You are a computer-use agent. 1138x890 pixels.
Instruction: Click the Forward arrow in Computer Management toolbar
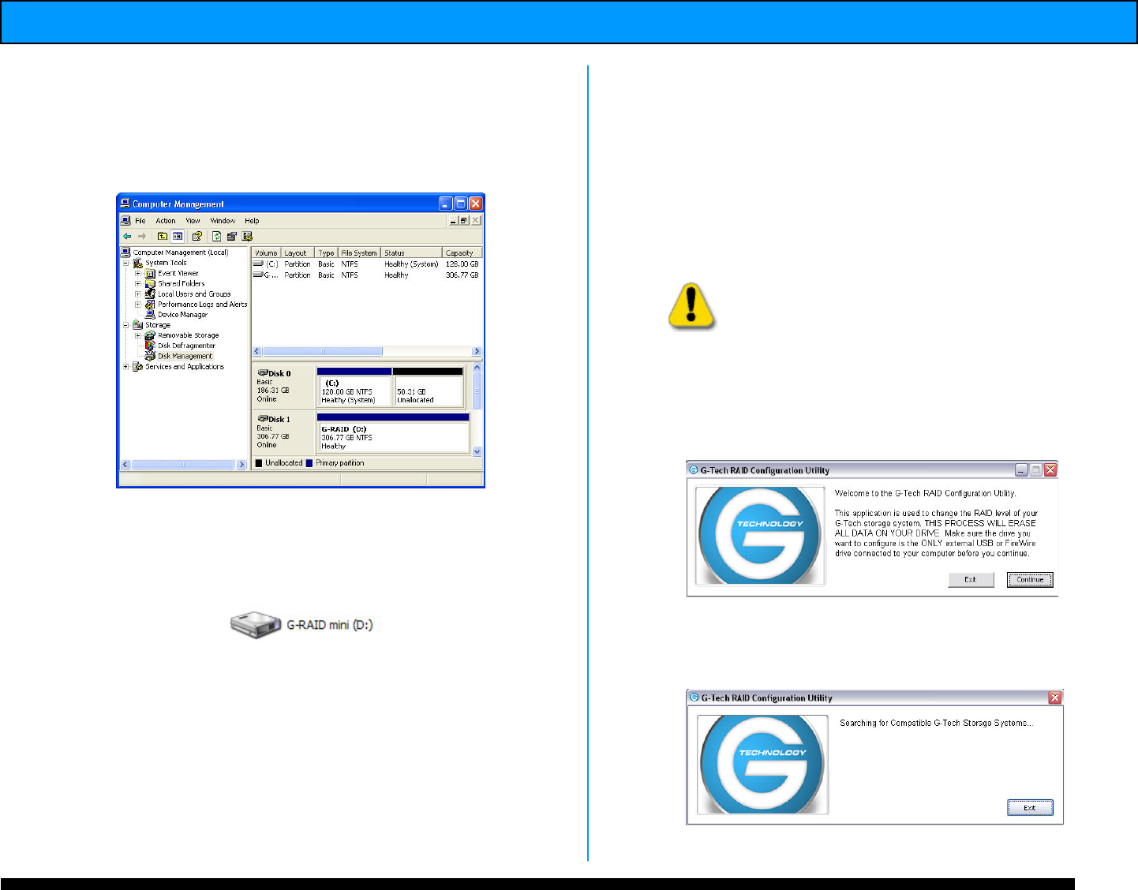pyautogui.click(x=142, y=236)
